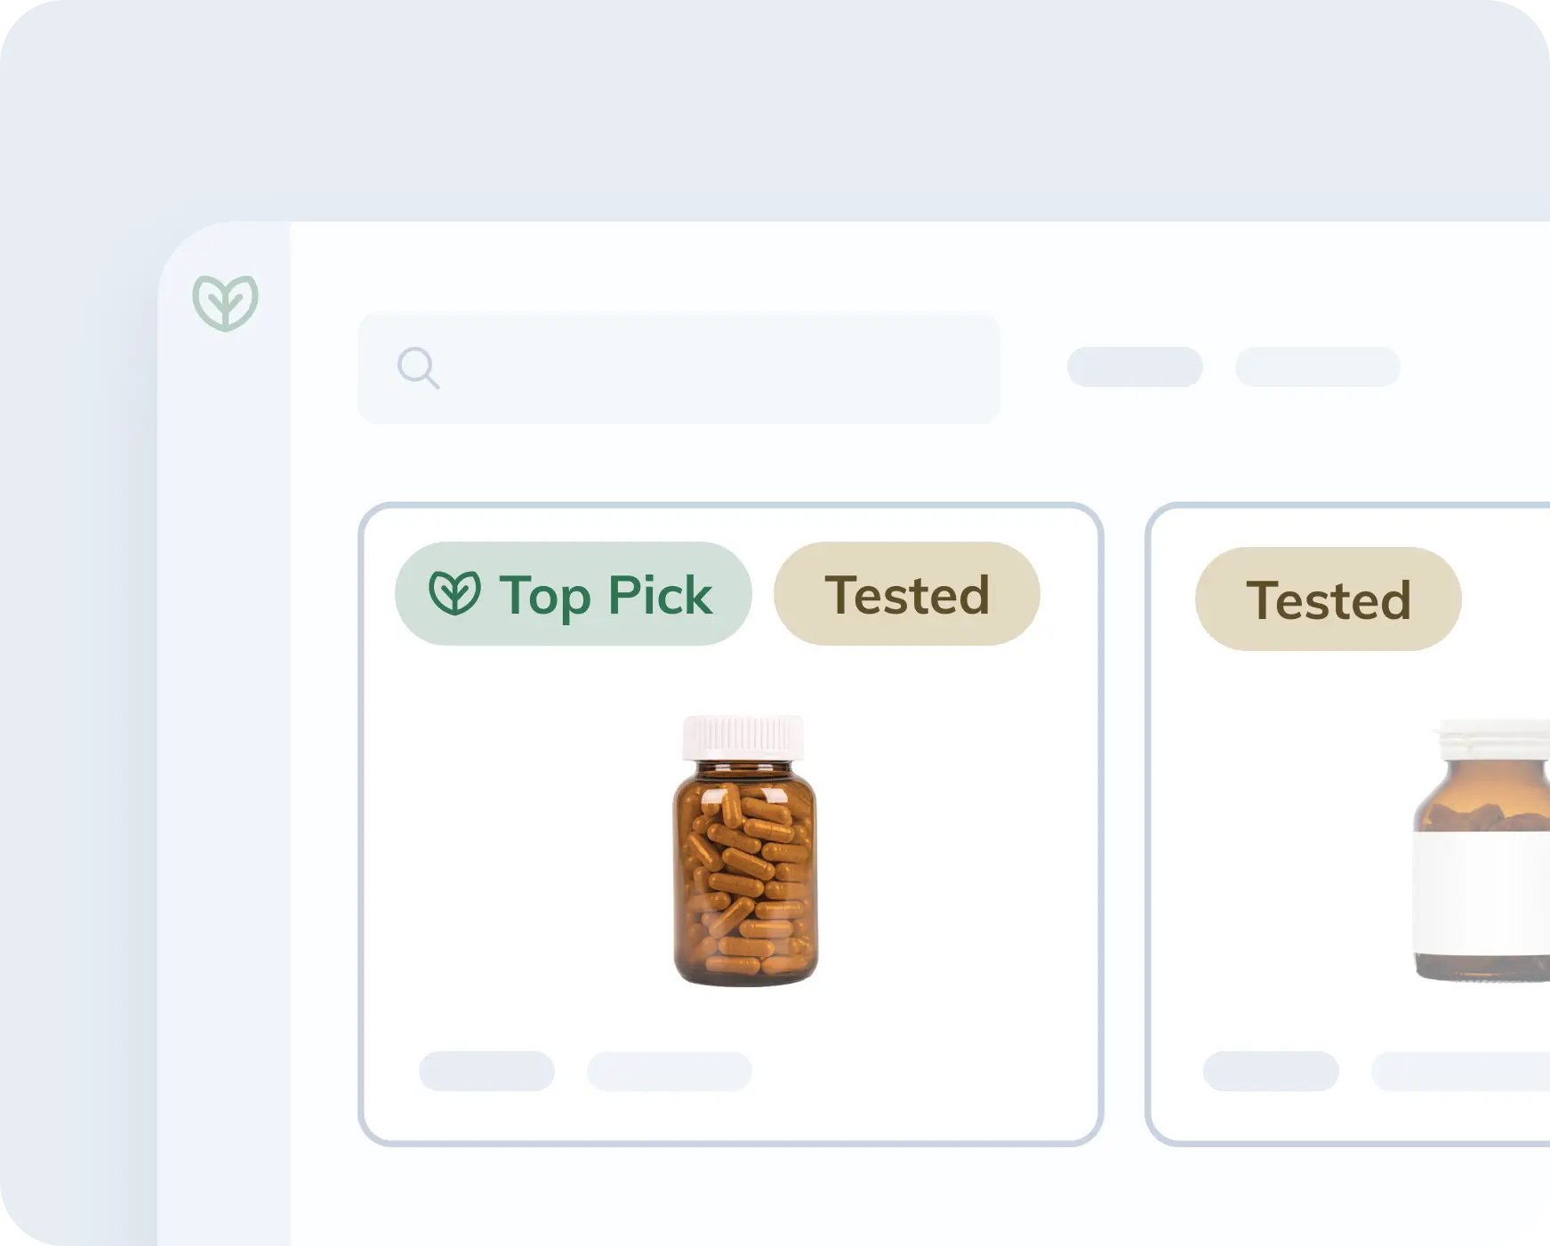Click first placeholder pill in second card footer
The image size is (1550, 1246).
coord(1271,1071)
